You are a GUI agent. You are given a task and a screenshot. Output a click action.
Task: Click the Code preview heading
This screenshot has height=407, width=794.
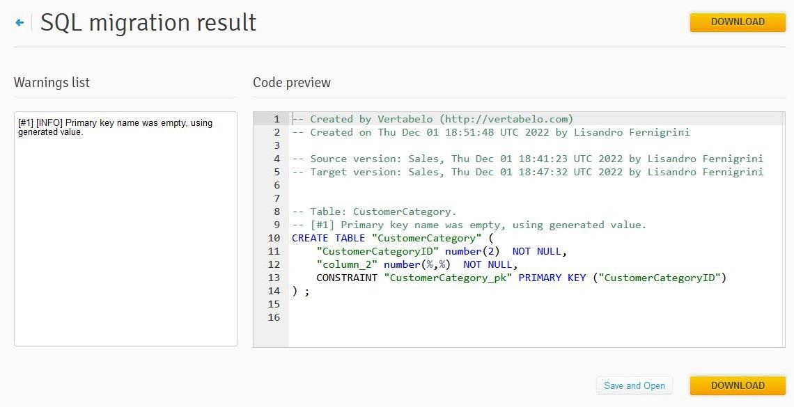point(292,82)
